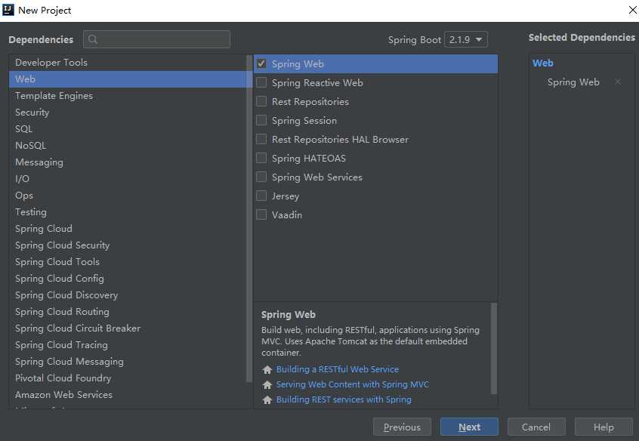Screen dimensions: 639x441
Task: Click the dependencies search field
Action: (x=157, y=39)
